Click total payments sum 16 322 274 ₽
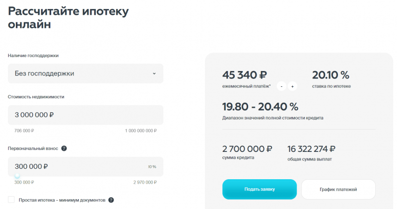 [311, 148]
